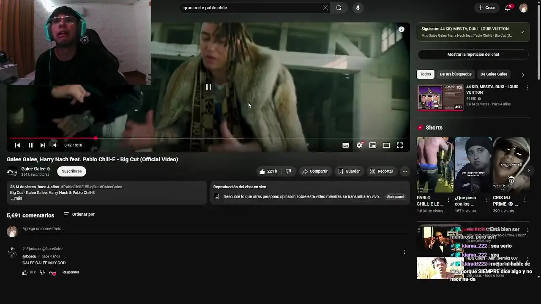Open Recortar clip tool
The image size is (541, 304).
(382, 171)
